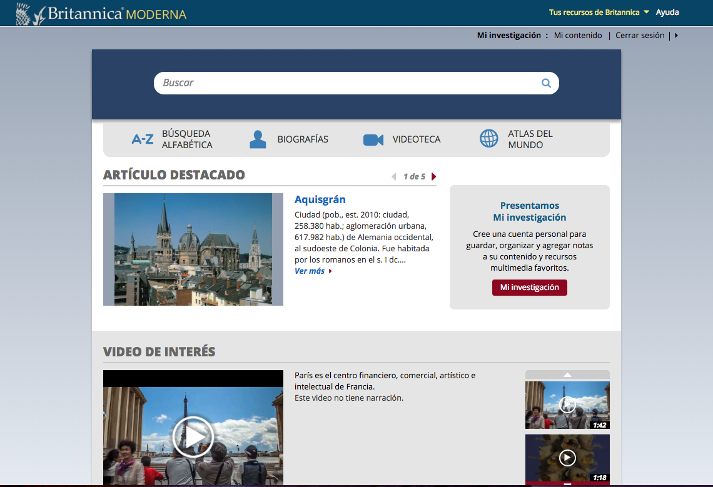Click the Mi investigación label in top bar
This screenshot has height=487, width=713.
[x=509, y=36]
